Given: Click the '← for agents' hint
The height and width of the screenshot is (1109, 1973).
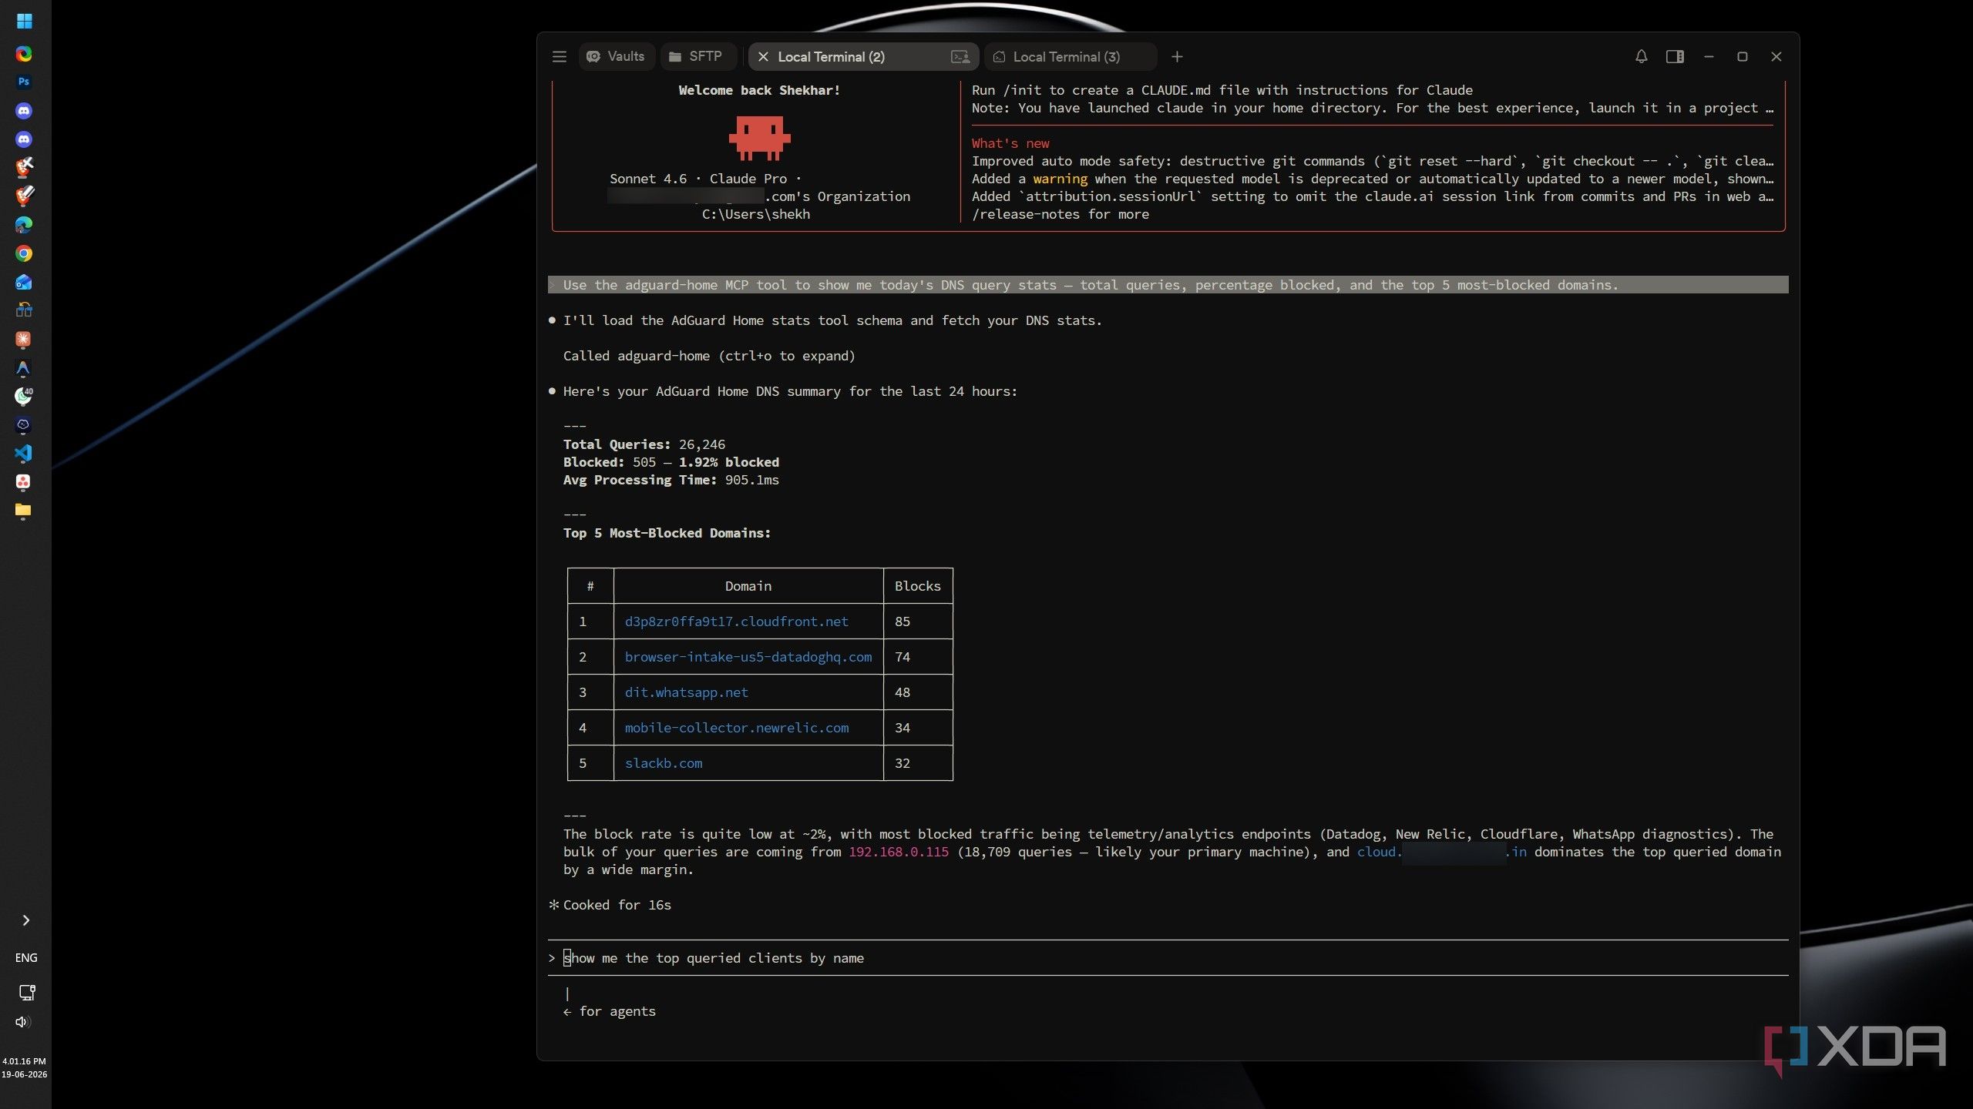Looking at the screenshot, I should point(609,1011).
